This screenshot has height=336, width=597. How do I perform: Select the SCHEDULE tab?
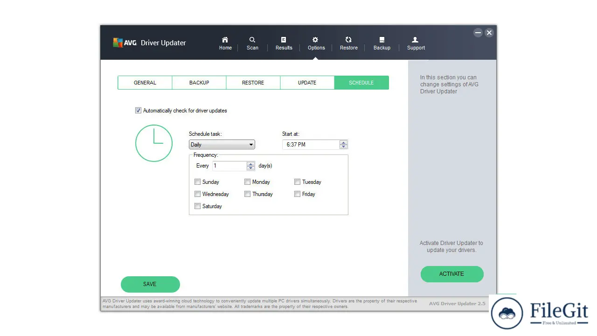point(361,83)
